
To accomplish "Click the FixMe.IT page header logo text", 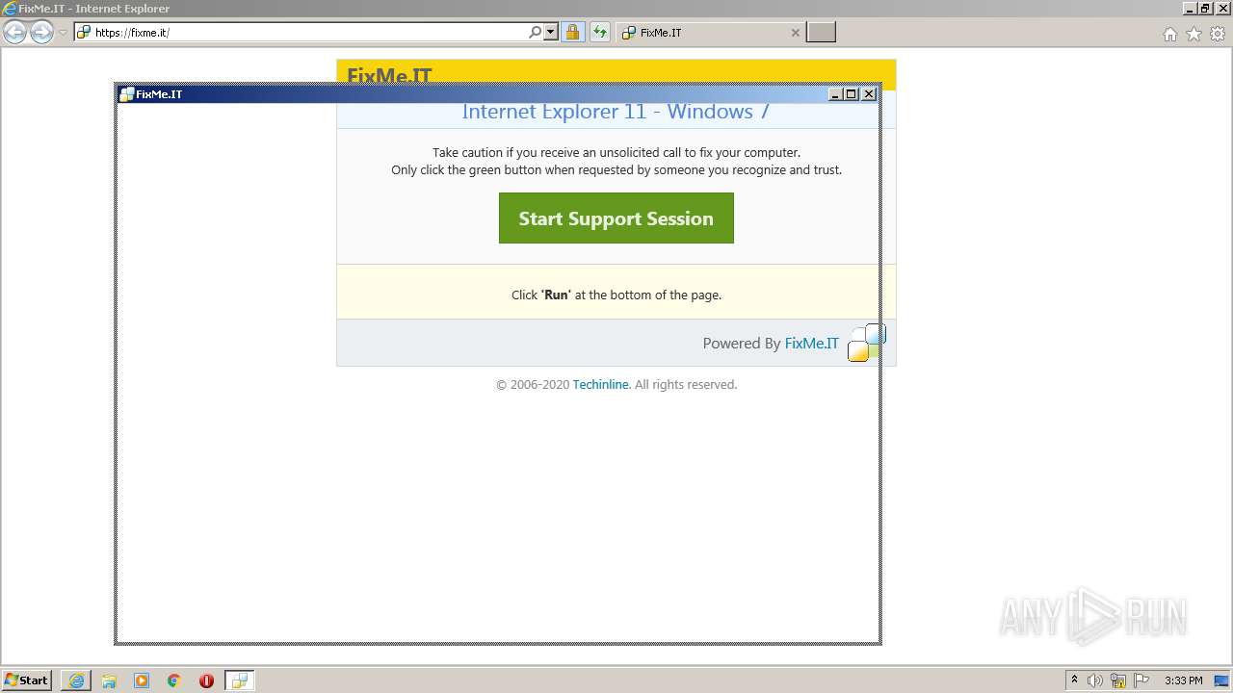I will [389, 75].
